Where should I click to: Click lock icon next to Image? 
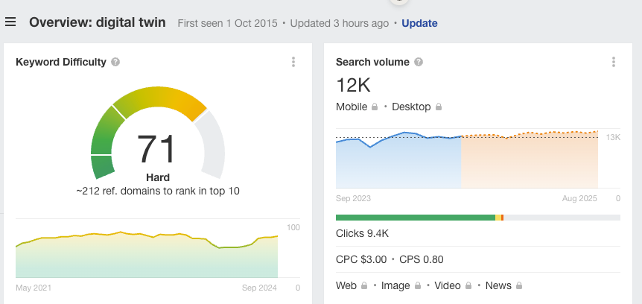pos(418,285)
